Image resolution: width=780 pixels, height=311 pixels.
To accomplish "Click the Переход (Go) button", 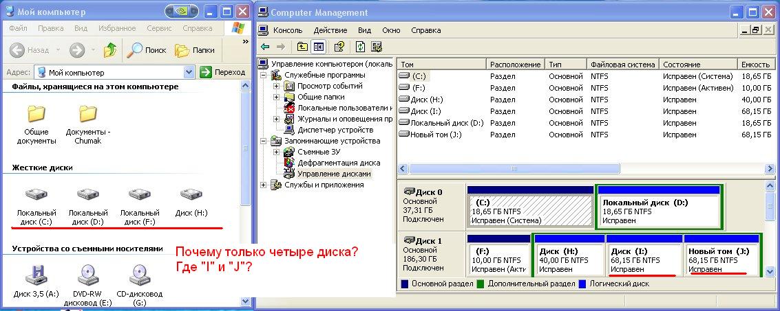I will 223,72.
